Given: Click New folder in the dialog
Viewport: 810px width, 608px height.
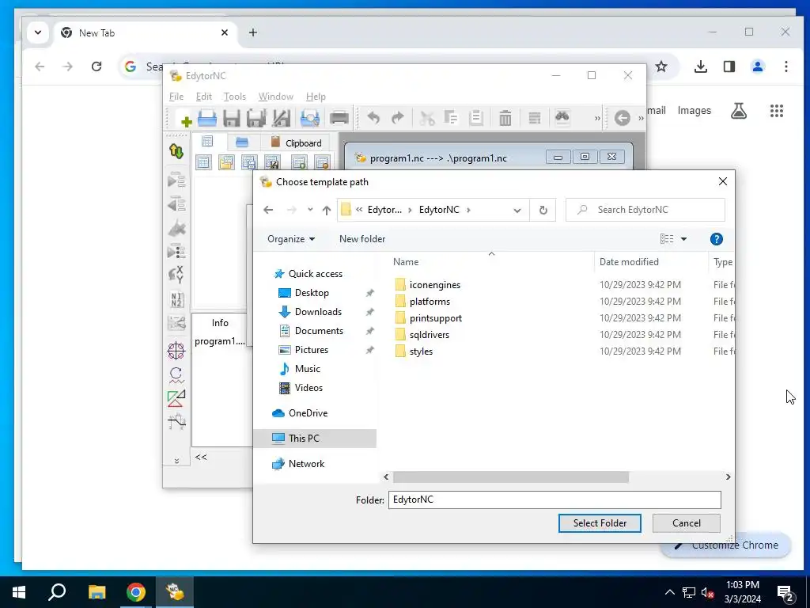Looking at the screenshot, I should (362, 239).
